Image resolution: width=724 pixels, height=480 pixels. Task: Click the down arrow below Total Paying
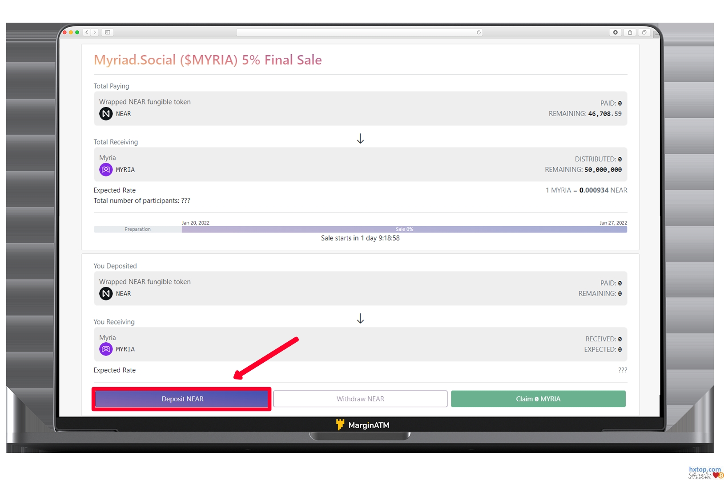click(360, 139)
